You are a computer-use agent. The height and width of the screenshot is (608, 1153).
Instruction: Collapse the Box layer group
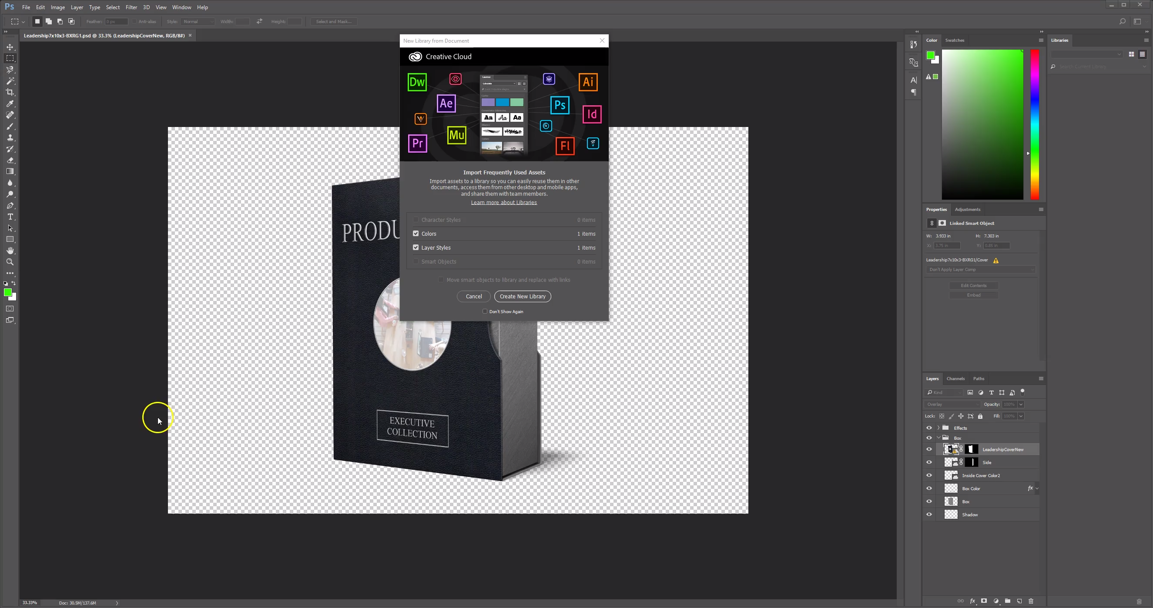pyautogui.click(x=938, y=438)
